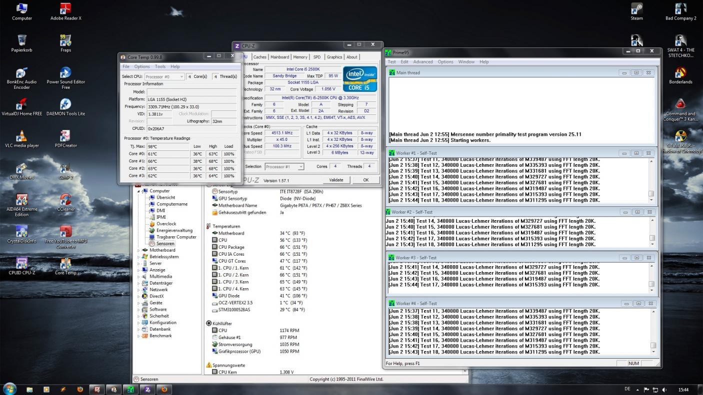Switch to the CPU-Z SPD tab
Viewport: 703px width, 395px height.
pos(317,57)
